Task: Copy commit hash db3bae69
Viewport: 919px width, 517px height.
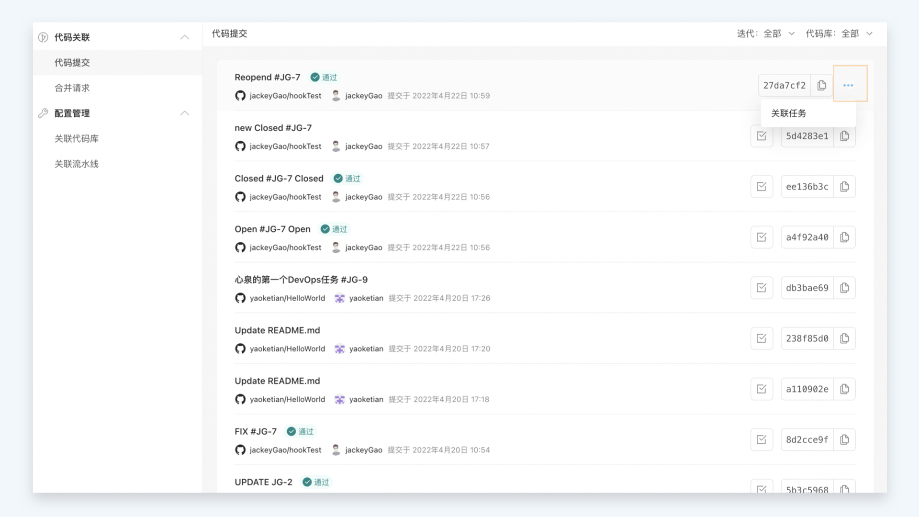Action: [x=844, y=288]
